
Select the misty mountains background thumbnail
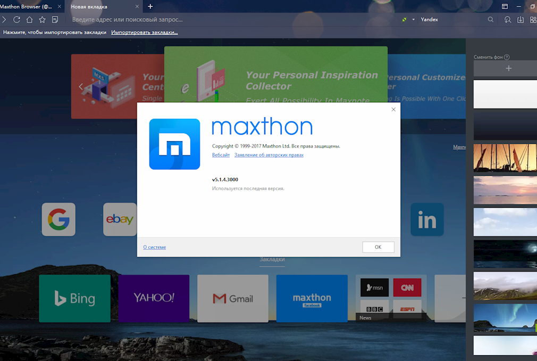point(505,286)
